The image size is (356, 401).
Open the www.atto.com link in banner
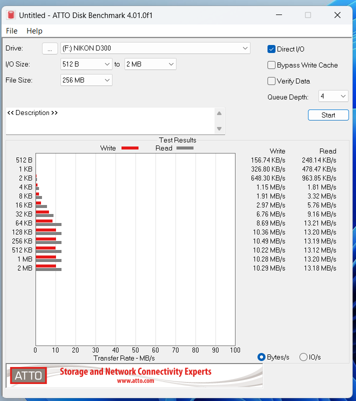point(135,381)
